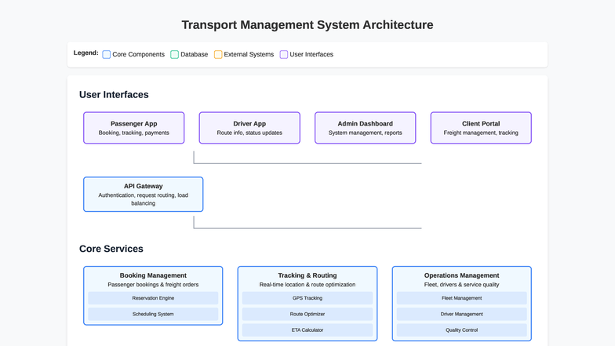Select the Booking Management service title
The image size is (615, 346).
[153, 275]
